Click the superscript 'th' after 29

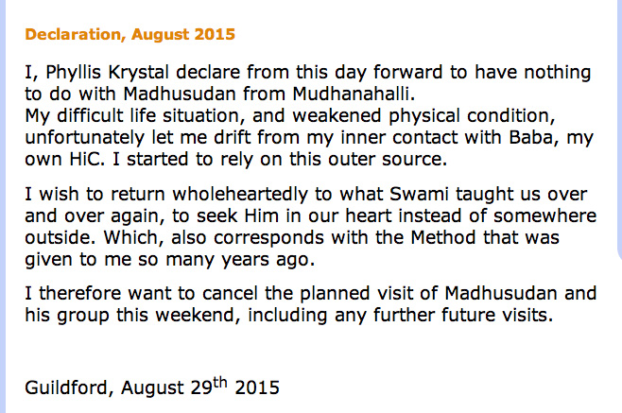pos(219,383)
